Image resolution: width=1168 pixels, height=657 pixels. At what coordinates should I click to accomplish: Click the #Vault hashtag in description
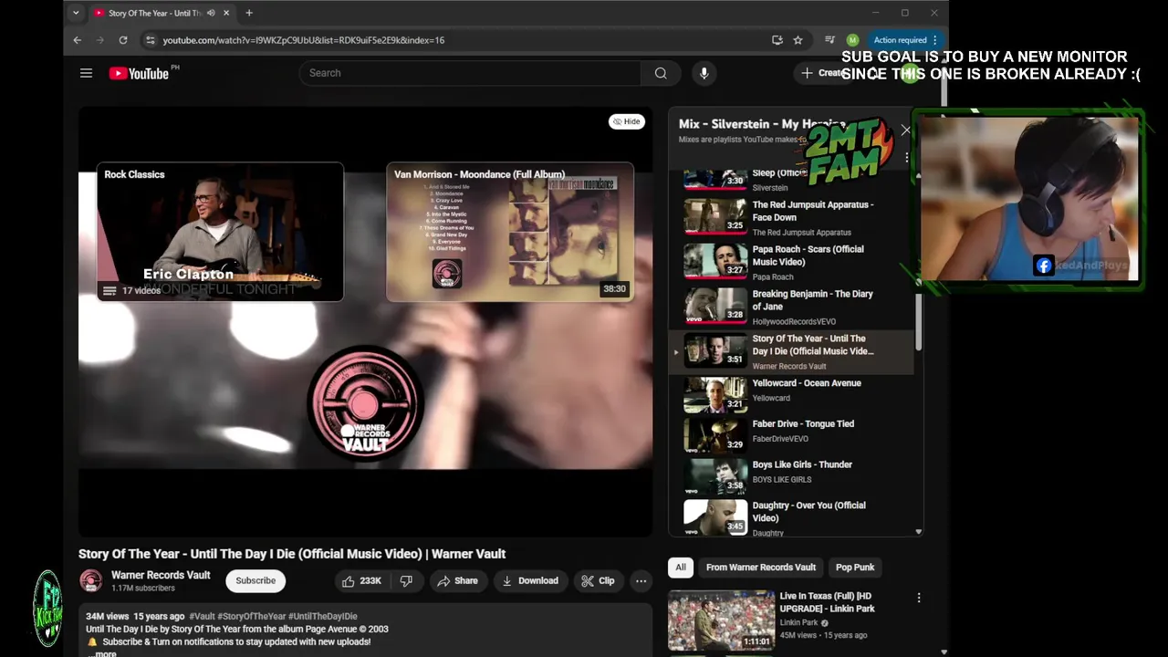[202, 617]
